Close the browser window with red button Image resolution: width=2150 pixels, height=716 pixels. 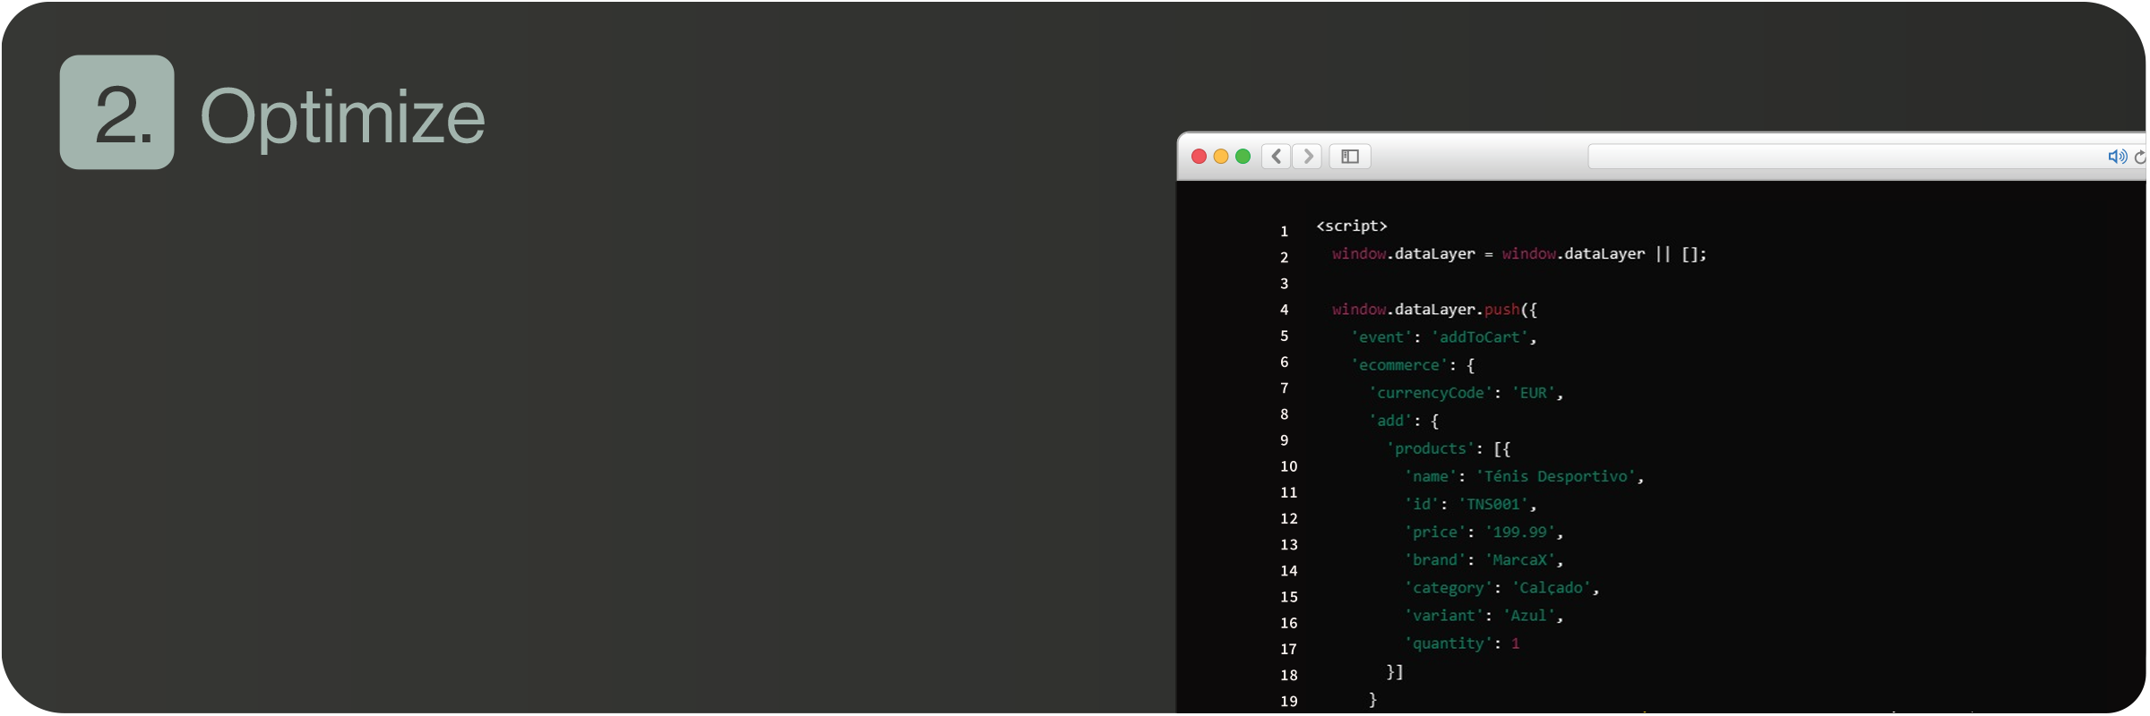(x=1199, y=157)
